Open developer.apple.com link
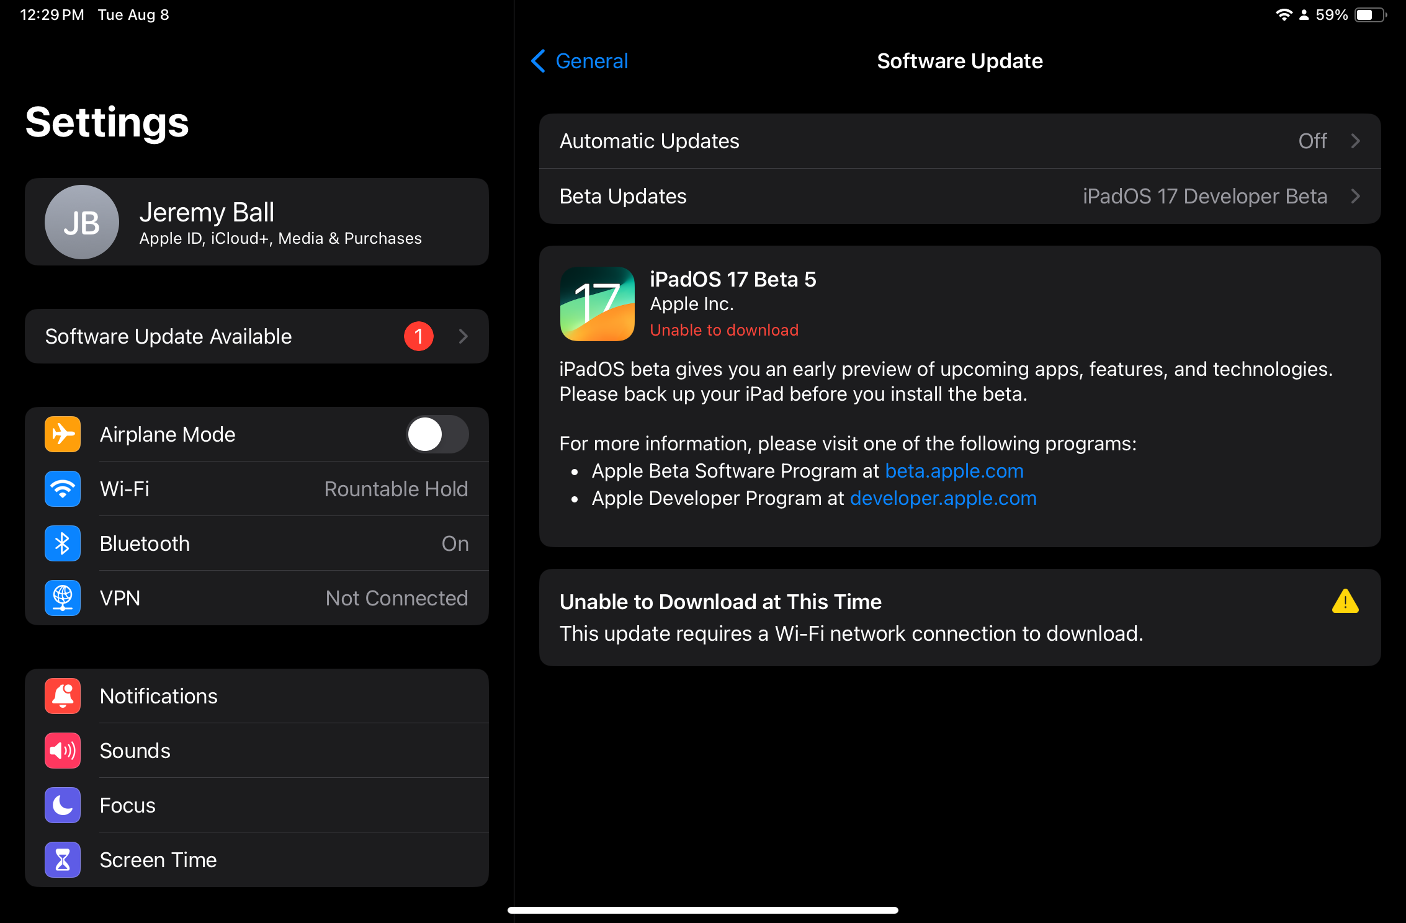Image resolution: width=1406 pixels, height=923 pixels. pos(943,498)
